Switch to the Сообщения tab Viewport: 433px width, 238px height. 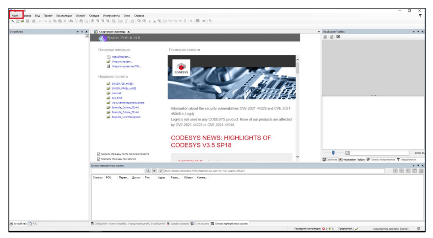[x=128, y=224]
